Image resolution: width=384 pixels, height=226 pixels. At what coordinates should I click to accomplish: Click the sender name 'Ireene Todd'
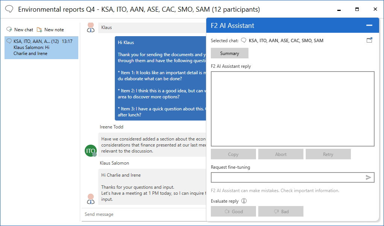click(x=111, y=127)
